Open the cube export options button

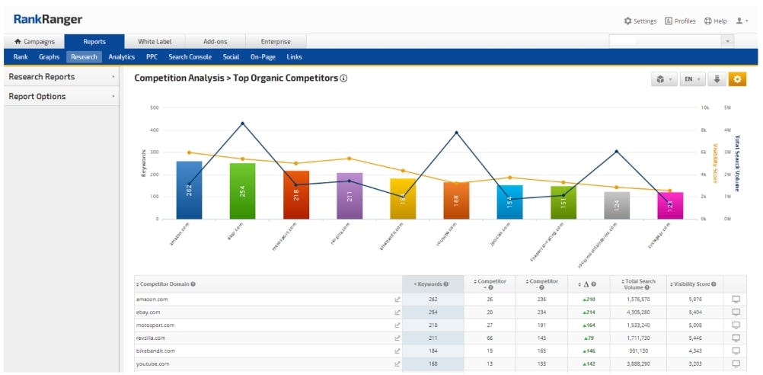[664, 79]
